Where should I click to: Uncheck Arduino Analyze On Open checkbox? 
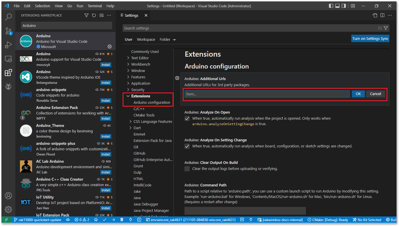(187, 118)
